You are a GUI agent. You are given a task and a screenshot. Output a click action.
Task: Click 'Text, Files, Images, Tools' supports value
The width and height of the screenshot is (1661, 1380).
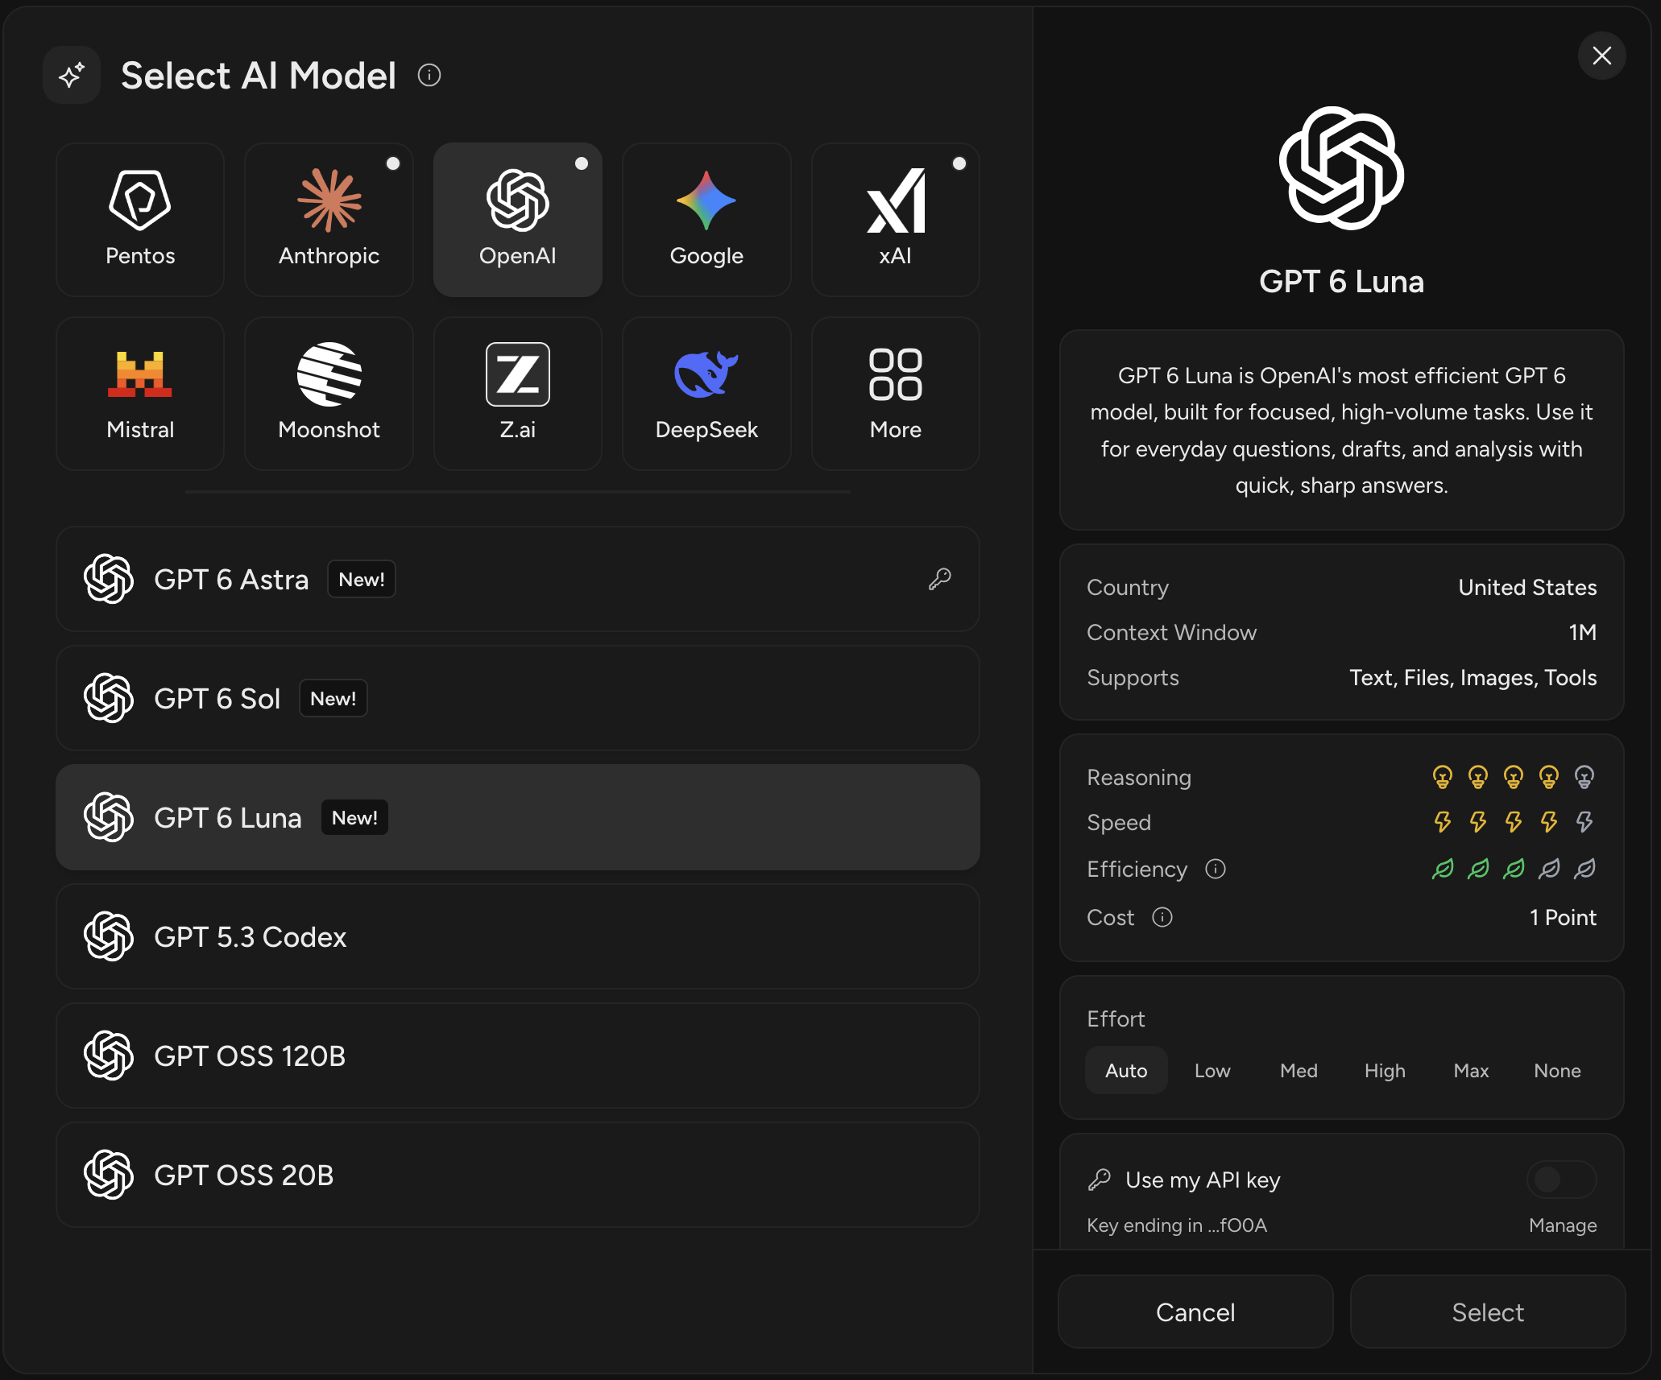(x=1473, y=677)
